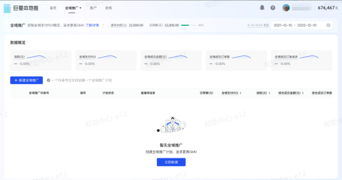The image size is (342, 180).
Task: Click the 了解详情 link
Action: 92,25
